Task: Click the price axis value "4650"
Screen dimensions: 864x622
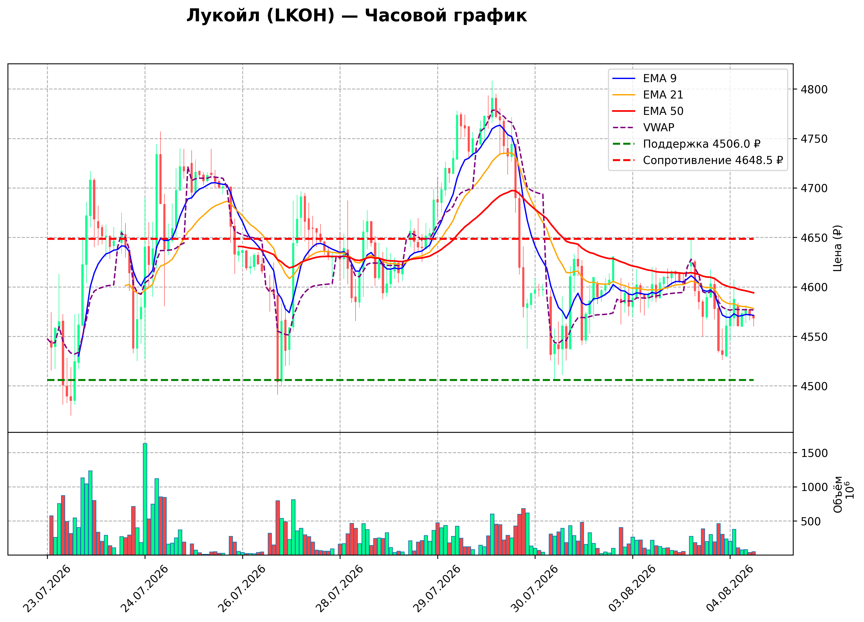Action: click(814, 238)
